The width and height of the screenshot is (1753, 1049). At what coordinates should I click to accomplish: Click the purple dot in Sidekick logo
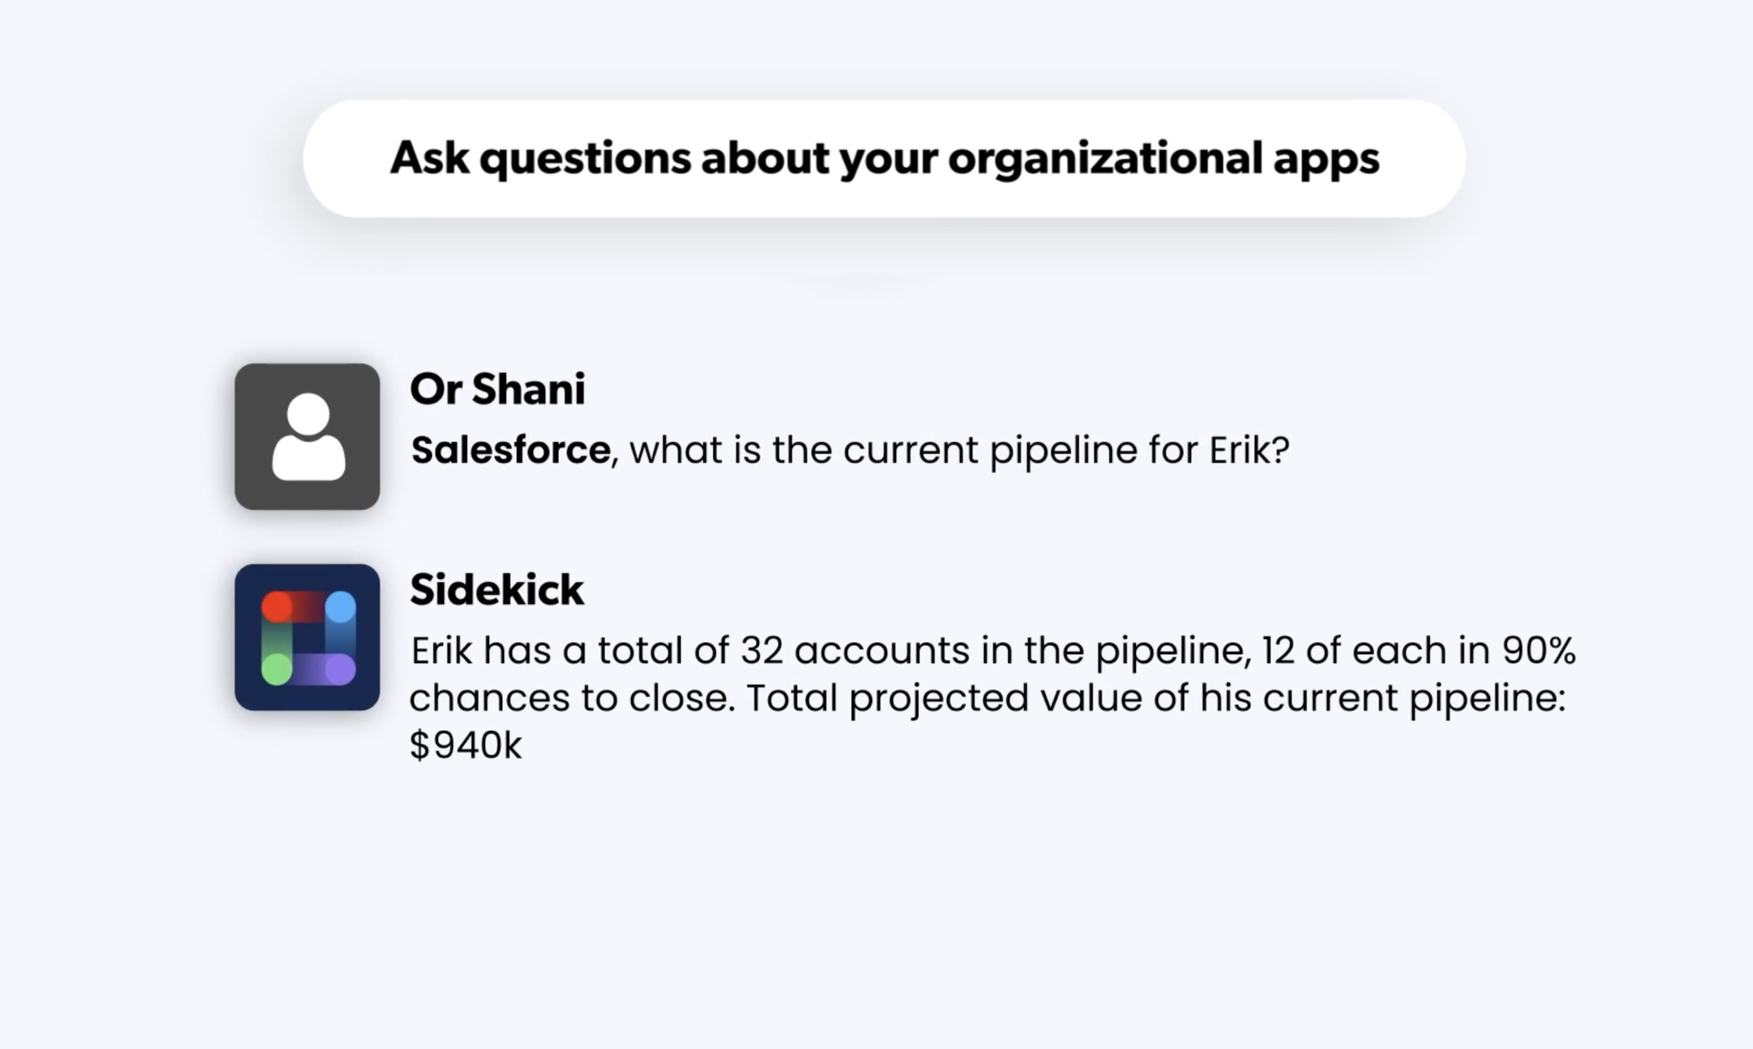[341, 669]
